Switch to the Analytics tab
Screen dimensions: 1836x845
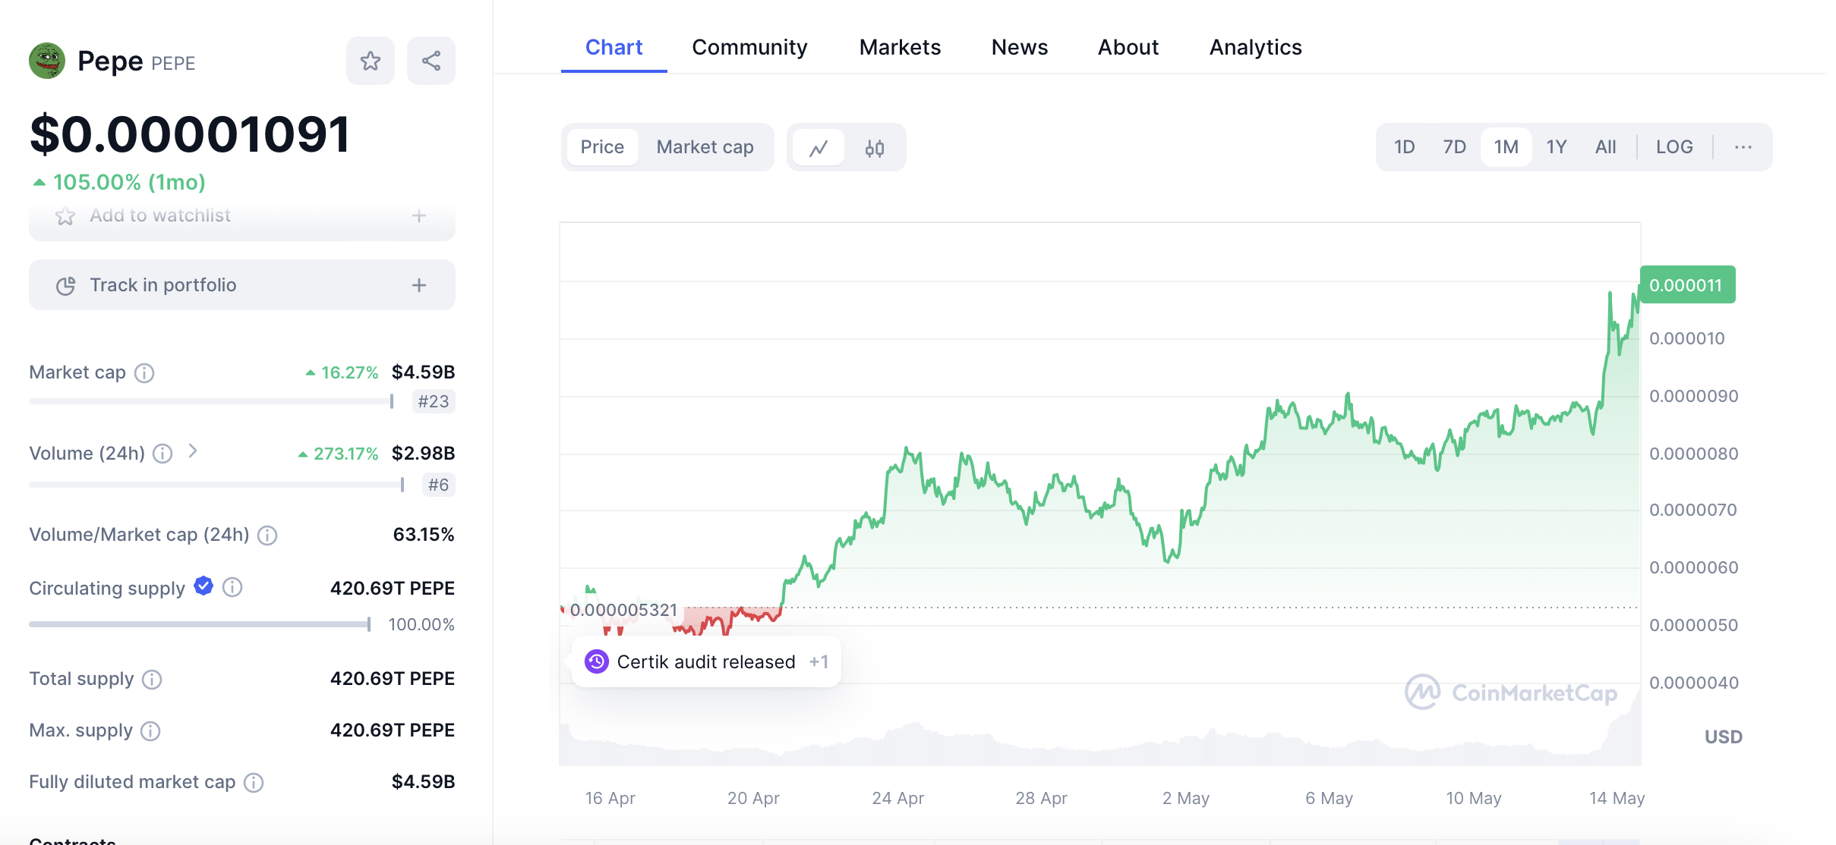tap(1255, 47)
